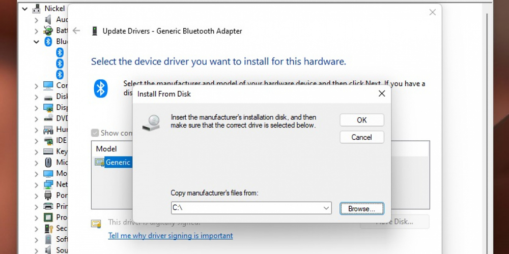
Task: Click the Model column header
Action: [106, 149]
